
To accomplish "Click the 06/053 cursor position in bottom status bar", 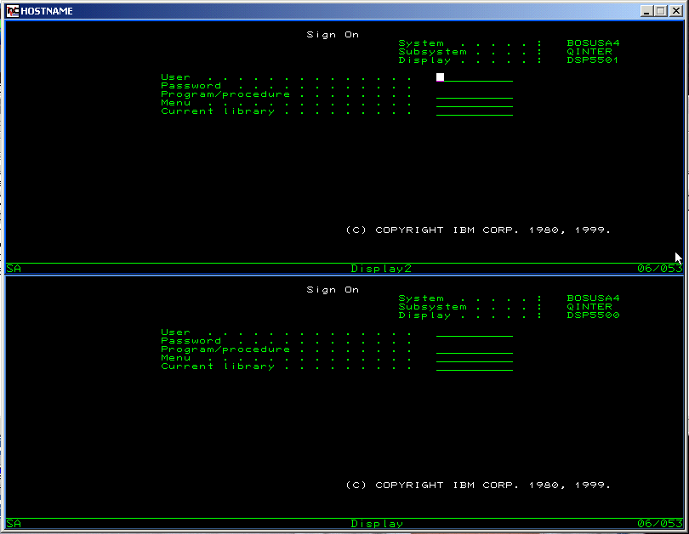I will [659, 524].
